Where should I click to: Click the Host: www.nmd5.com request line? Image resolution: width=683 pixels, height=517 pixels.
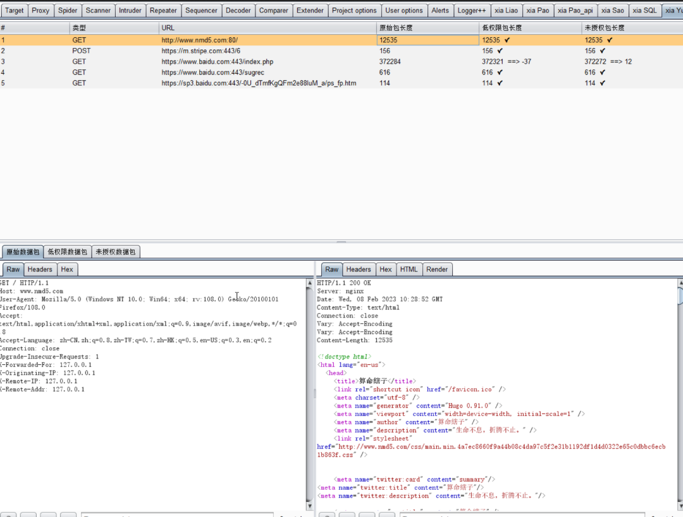[32, 292]
